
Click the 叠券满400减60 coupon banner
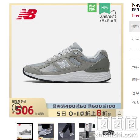click(84, 106)
